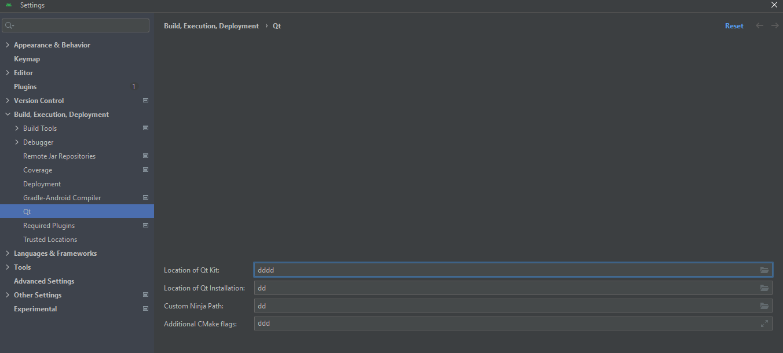Viewport: 783px width, 353px height.
Task: Expand the Additional CMake flags field
Action: pyautogui.click(x=764, y=324)
